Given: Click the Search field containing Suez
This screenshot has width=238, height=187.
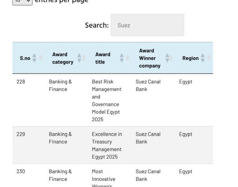Looking at the screenshot, I should point(147,25).
